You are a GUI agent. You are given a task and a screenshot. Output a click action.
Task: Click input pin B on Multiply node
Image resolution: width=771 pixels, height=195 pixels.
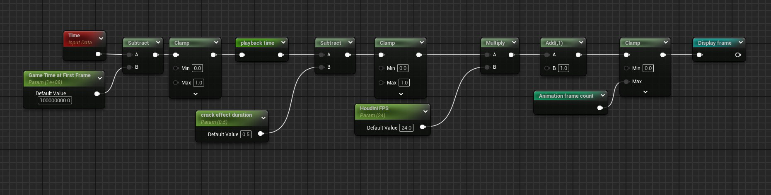coord(487,67)
